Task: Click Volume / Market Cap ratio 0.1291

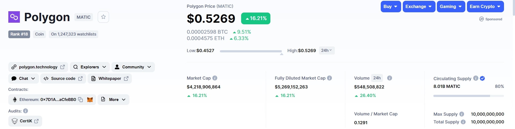Action: (x=361, y=123)
